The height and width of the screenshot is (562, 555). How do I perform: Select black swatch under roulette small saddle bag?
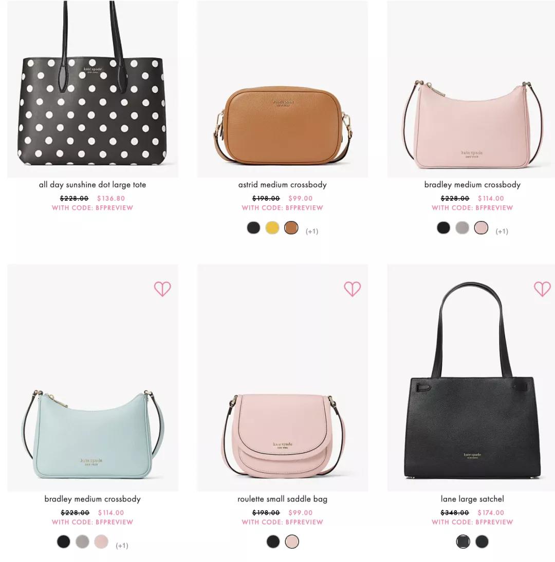click(273, 541)
